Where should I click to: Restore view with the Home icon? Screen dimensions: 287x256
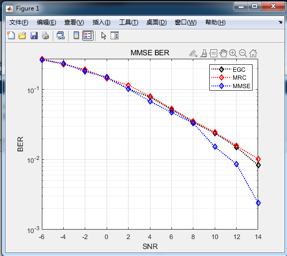tap(253, 53)
